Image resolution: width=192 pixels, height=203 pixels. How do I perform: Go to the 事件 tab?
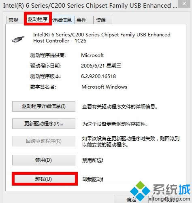tap(81, 20)
